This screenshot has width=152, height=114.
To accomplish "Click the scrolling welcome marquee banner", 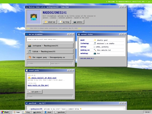I will tap(76, 2).
